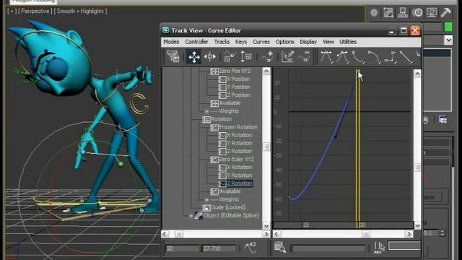462x260 pixels.
Task: Expand the Weights node under Zero Euler XYZ
Action: pos(207,199)
